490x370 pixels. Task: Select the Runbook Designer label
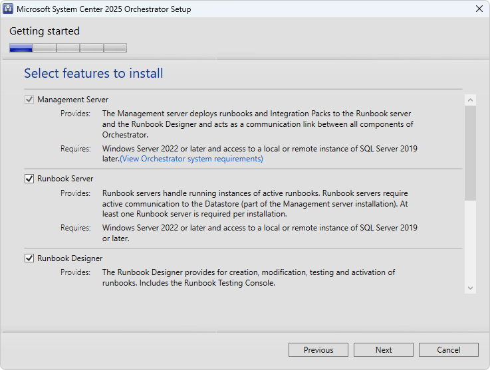[70, 258]
